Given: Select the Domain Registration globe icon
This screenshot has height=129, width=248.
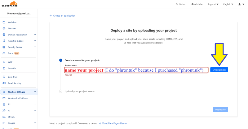Looking at the screenshot, I should (x=4, y=35).
